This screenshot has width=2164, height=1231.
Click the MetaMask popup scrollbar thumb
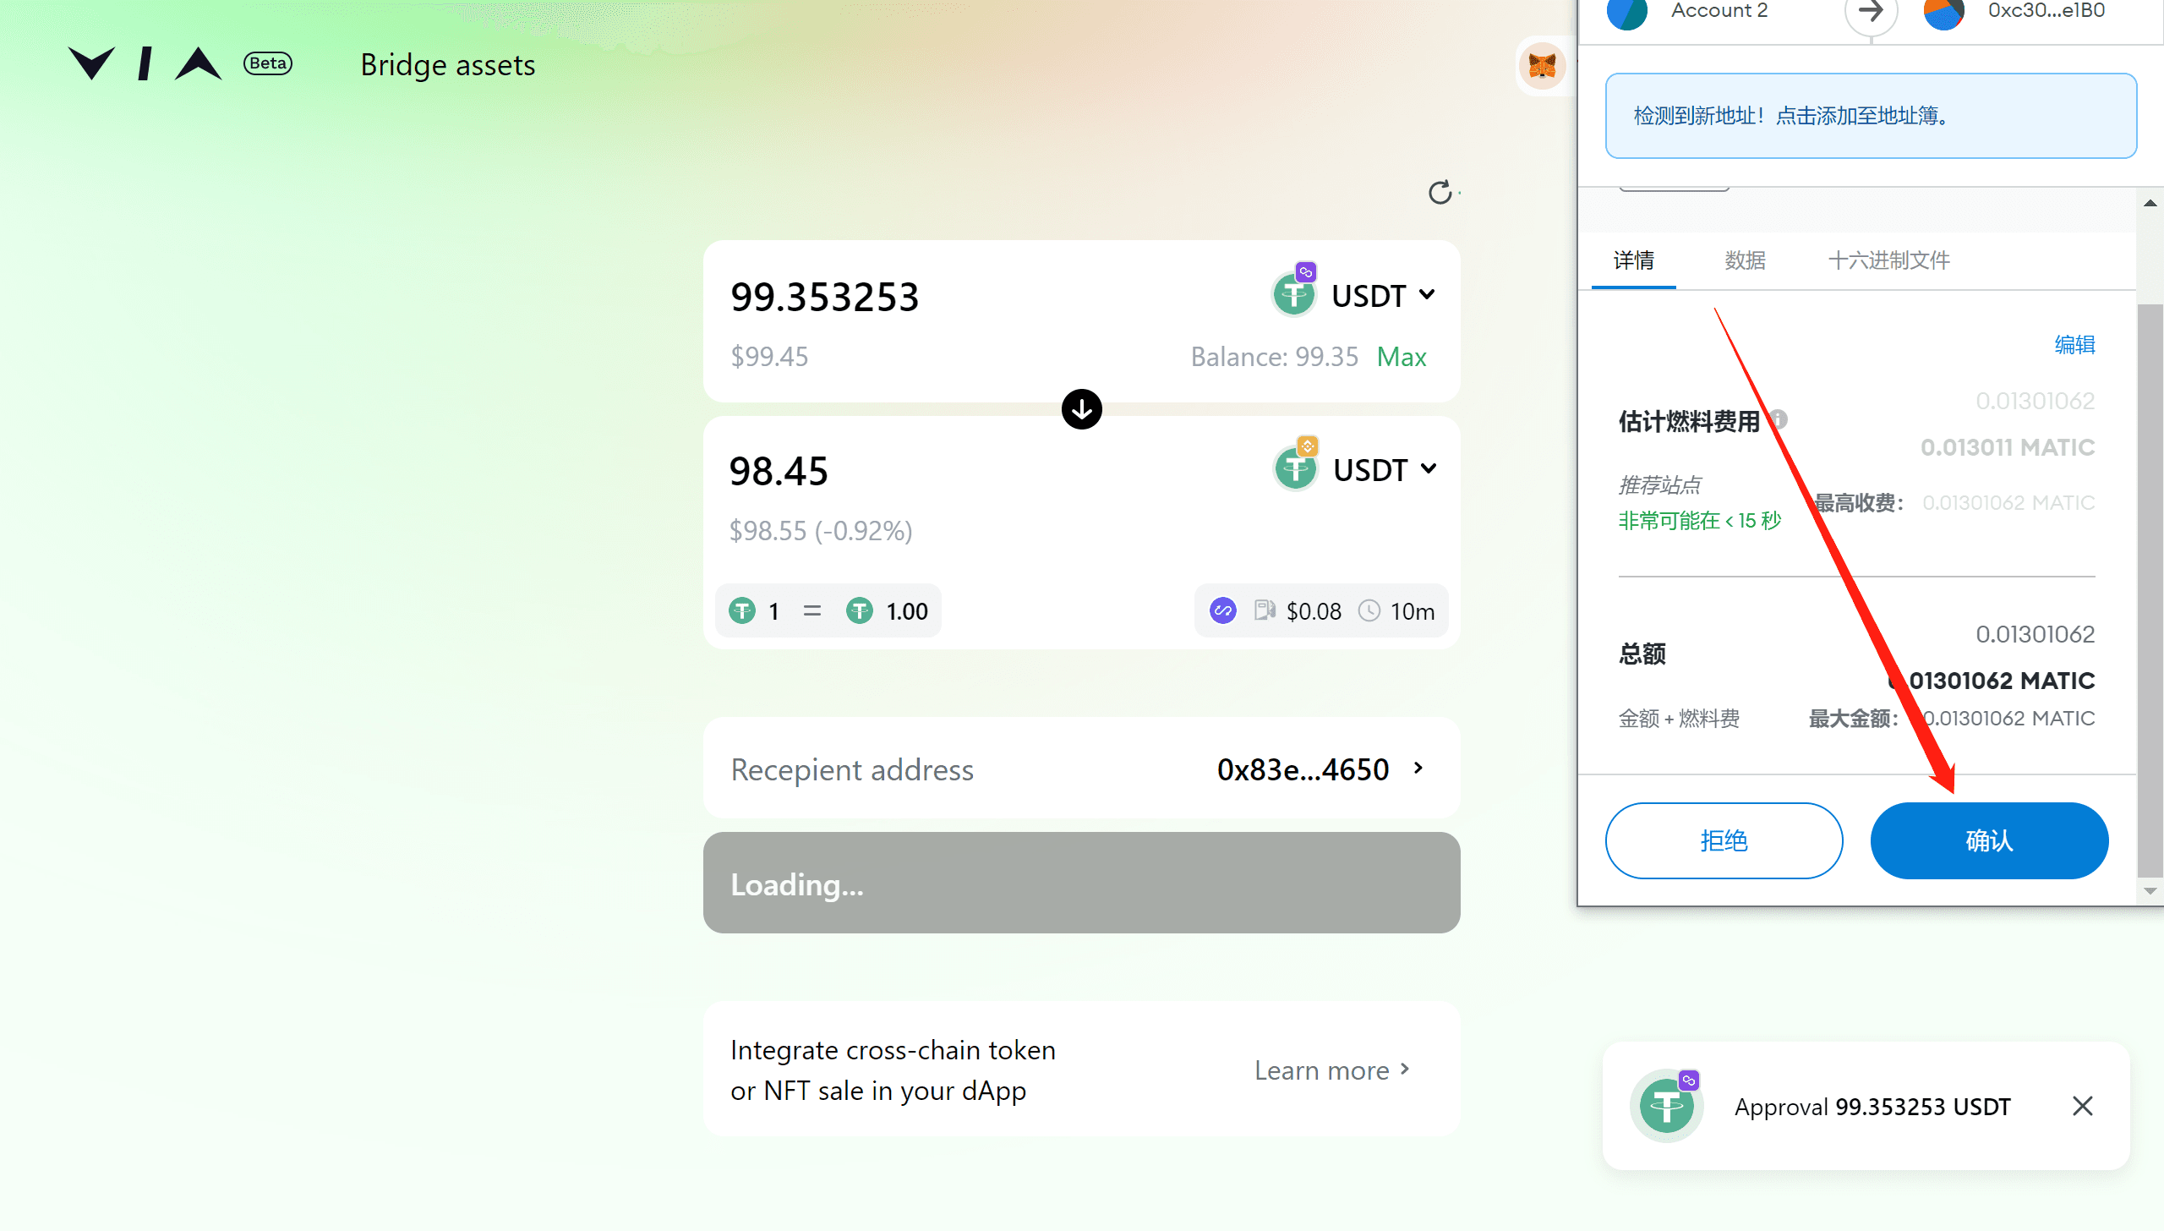2150,590
